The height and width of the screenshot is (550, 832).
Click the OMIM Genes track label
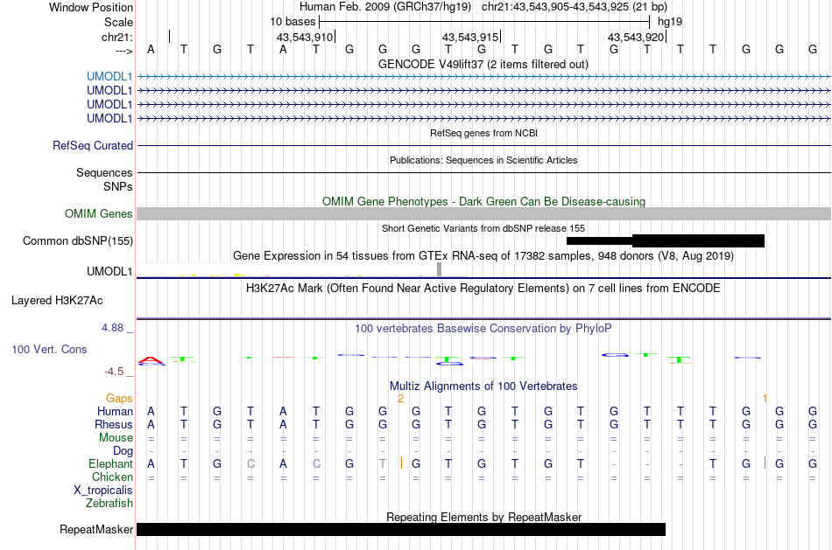pos(98,213)
